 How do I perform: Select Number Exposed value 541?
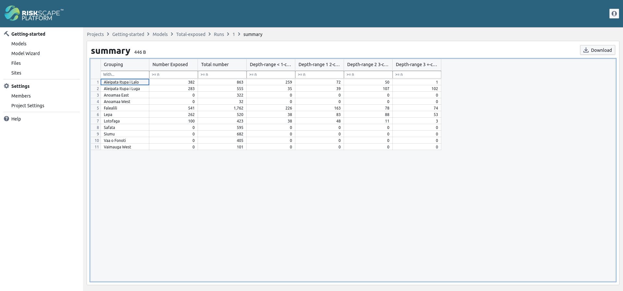click(174, 108)
